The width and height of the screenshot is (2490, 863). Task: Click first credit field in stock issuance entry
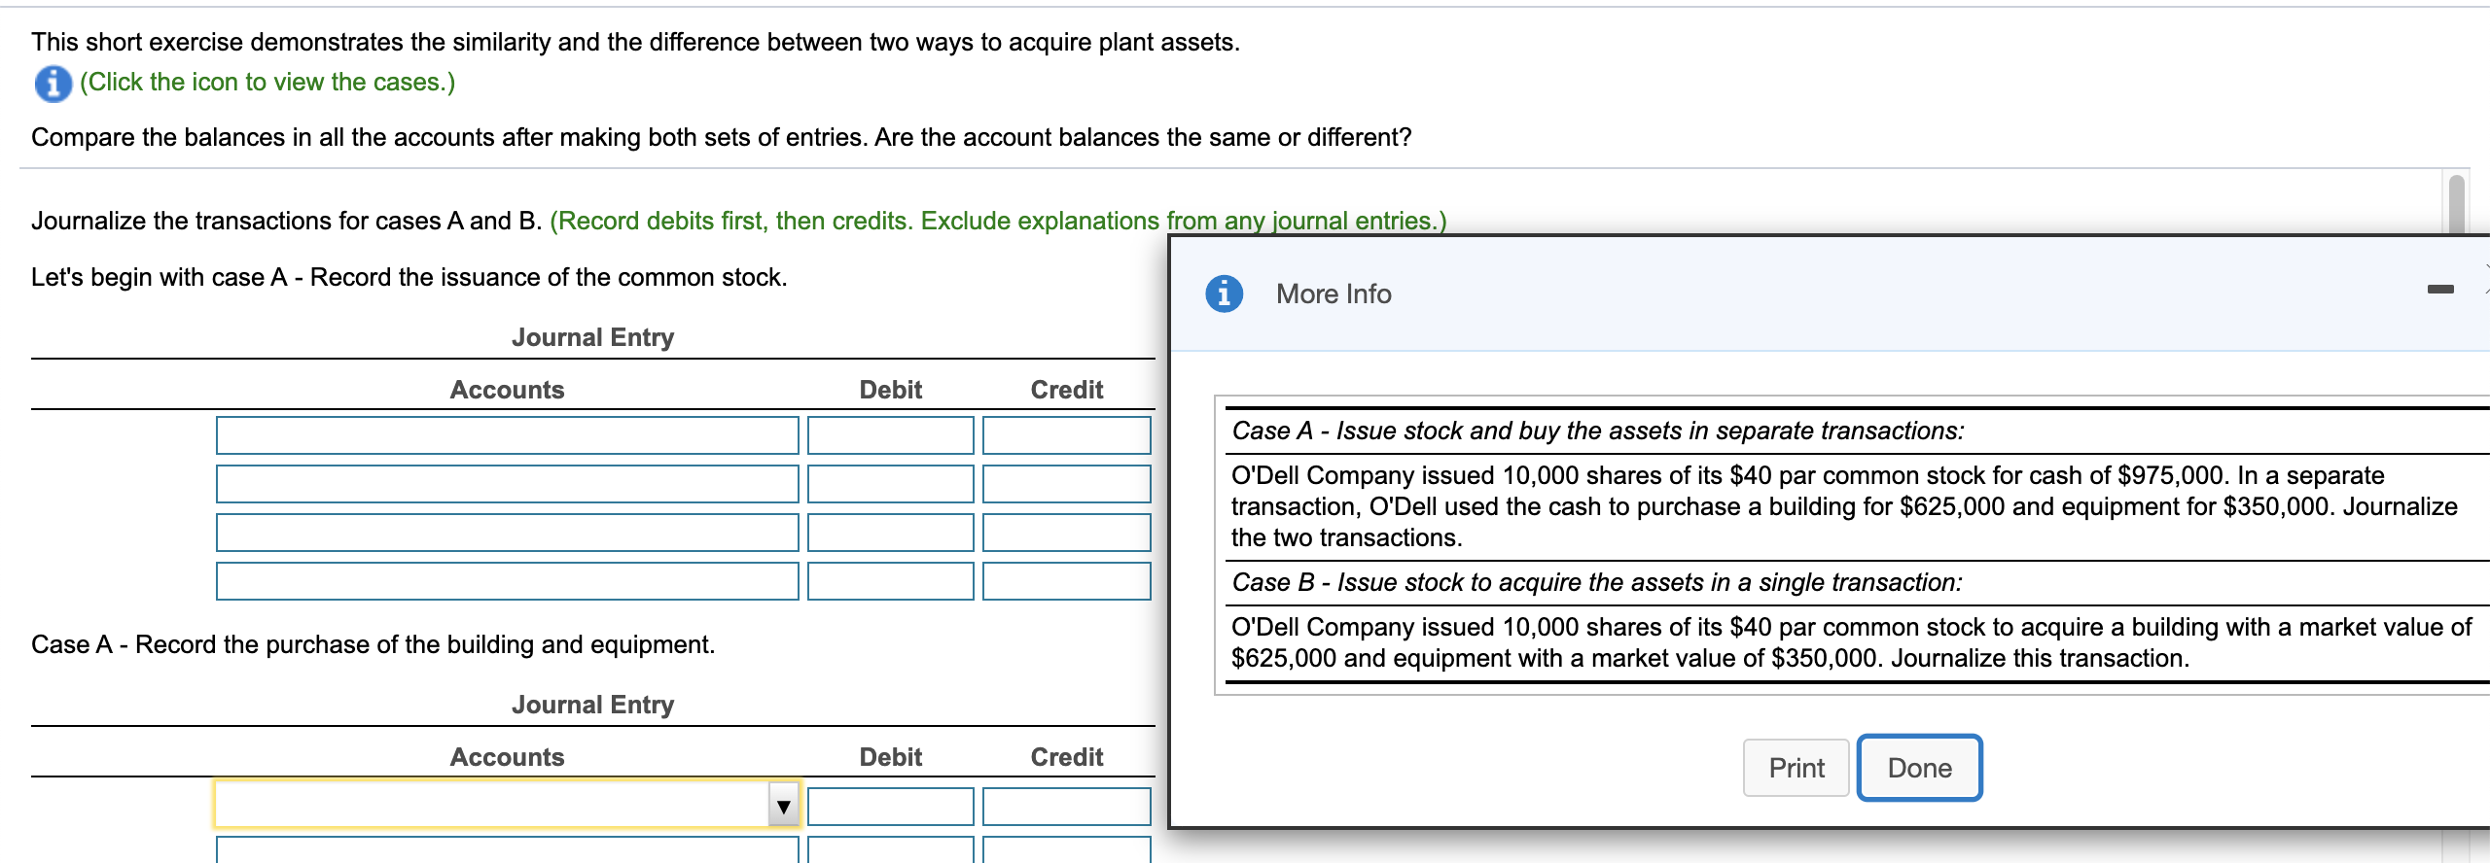[1066, 435]
